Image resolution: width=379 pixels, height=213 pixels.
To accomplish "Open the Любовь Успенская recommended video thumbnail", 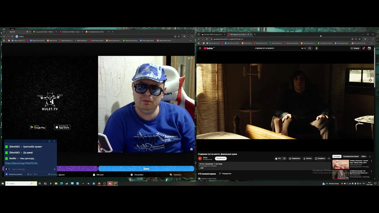I will (341, 164).
